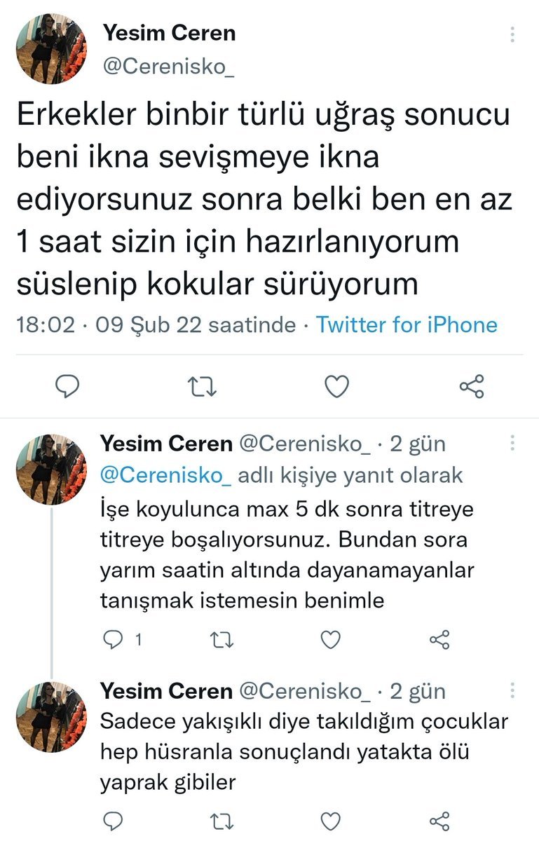Like the second tweet in thread
This screenshot has height=841, width=539.
pyautogui.click(x=330, y=639)
